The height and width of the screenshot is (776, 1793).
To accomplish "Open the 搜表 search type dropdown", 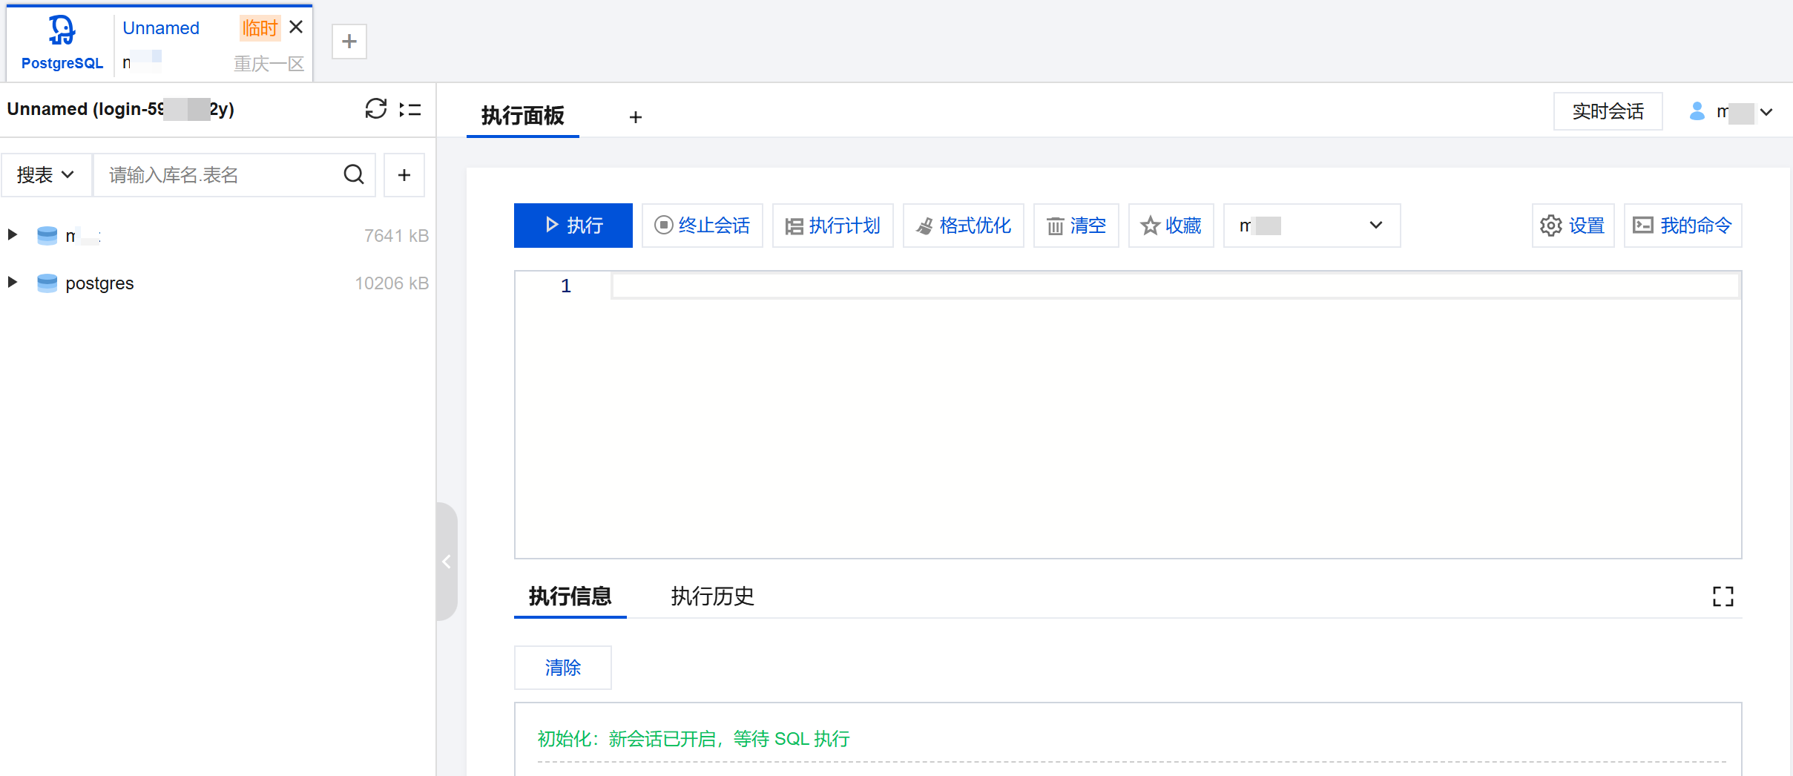I will pyautogui.click(x=46, y=175).
